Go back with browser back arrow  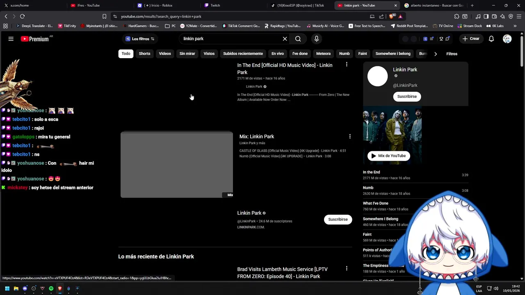[6, 16]
